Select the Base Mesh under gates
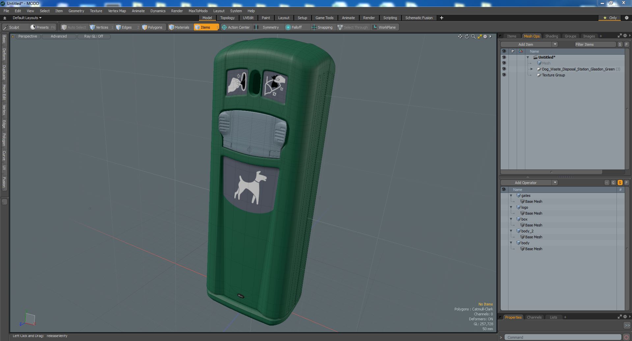 click(533, 201)
